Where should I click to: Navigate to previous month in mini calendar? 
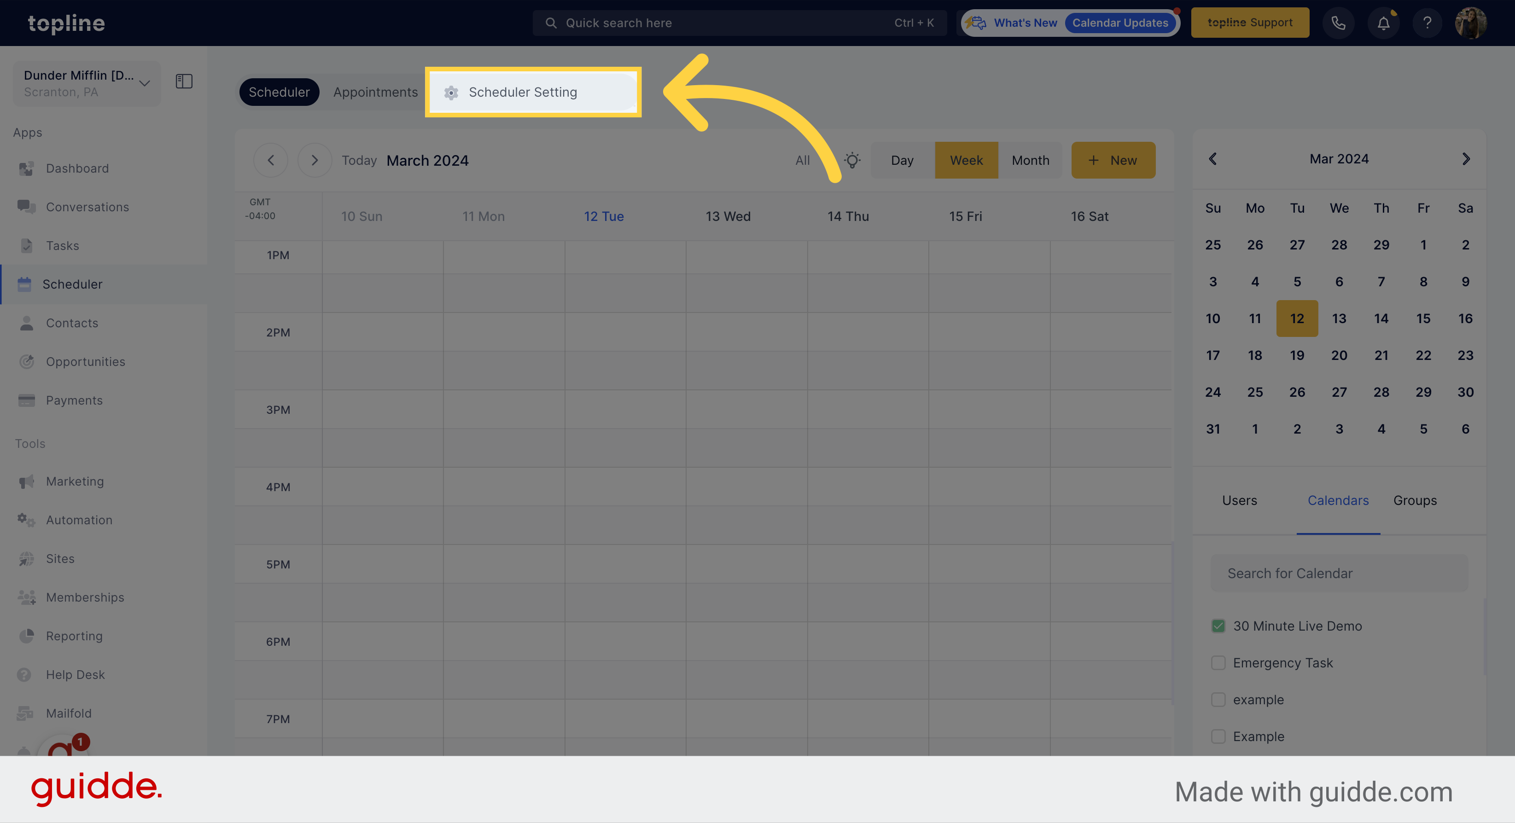click(x=1213, y=158)
